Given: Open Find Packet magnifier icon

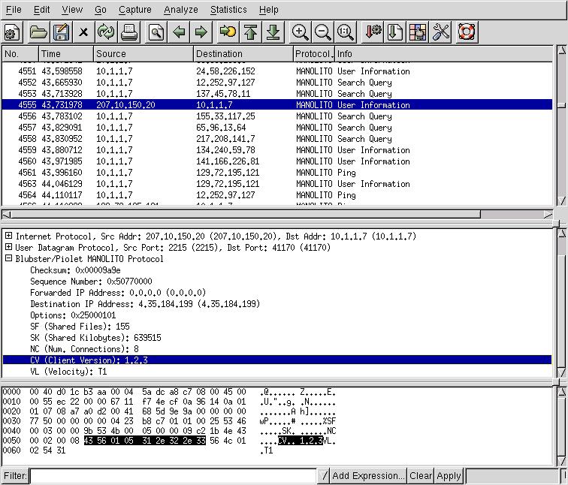Looking at the screenshot, I should tap(156, 32).
